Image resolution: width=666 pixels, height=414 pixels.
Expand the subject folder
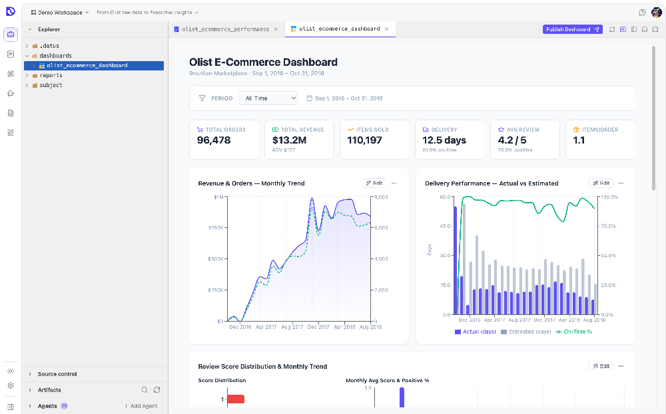pyautogui.click(x=27, y=85)
